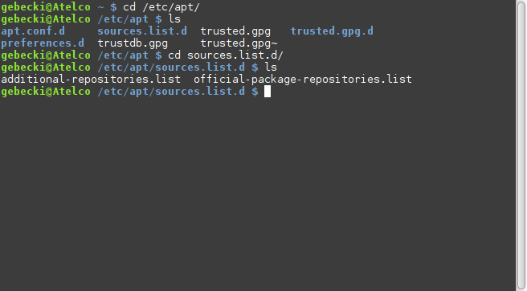Click official-package-repositories.list file name
Image resolution: width=527 pixels, height=291 pixels.
(303, 80)
